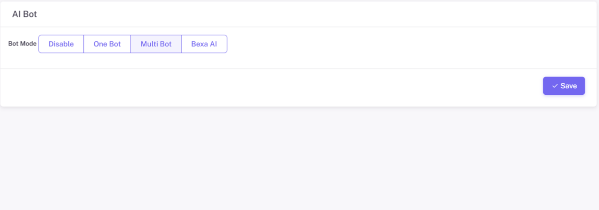Choose One Bot mode
The image size is (599, 210).
tap(107, 44)
